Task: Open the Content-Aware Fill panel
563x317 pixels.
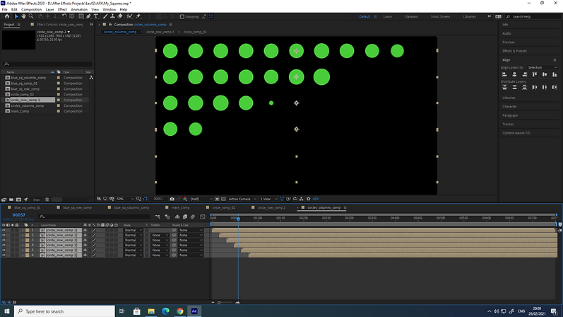Action: click(x=516, y=133)
